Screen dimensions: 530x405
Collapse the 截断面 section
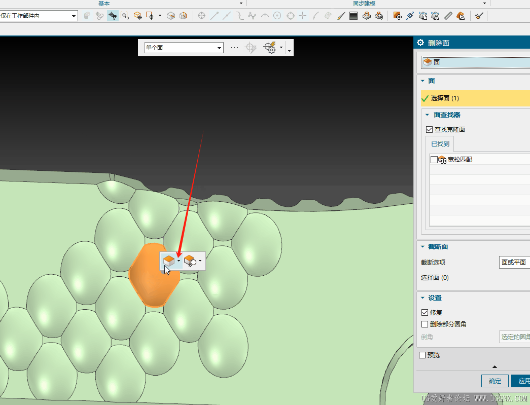pyautogui.click(x=422, y=246)
